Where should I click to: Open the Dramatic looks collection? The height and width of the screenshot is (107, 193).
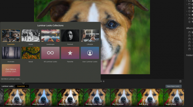click(x=11, y=53)
